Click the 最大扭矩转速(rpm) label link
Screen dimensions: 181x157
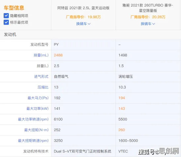coord(33,141)
